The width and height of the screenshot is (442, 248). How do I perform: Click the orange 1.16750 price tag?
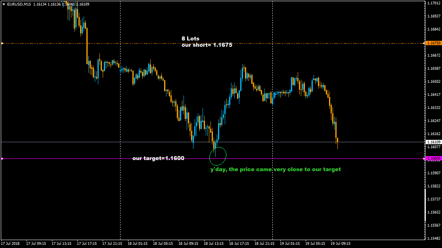click(x=433, y=43)
